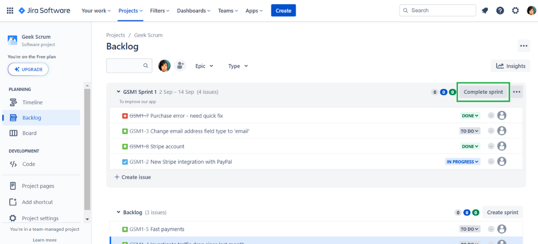Open Code under Development
This screenshot has height=244, width=538.
point(41,164)
